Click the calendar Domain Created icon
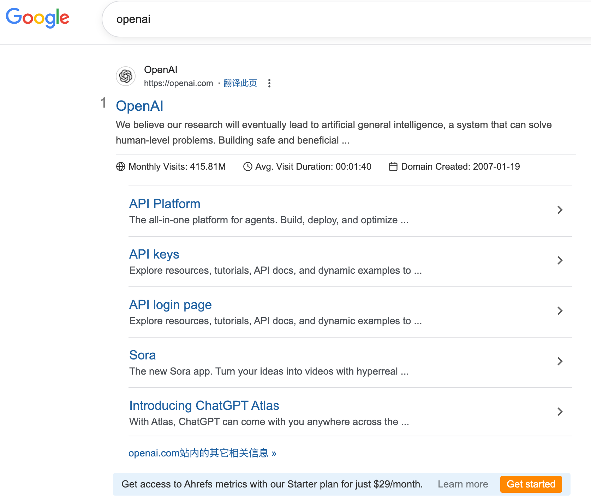 [x=393, y=166]
